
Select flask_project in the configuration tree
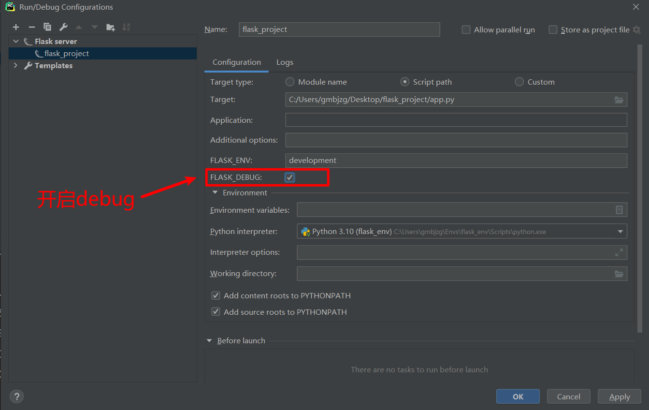(x=67, y=53)
